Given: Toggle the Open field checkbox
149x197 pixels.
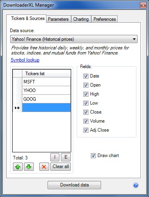Looking at the screenshot, I should click(x=86, y=85).
